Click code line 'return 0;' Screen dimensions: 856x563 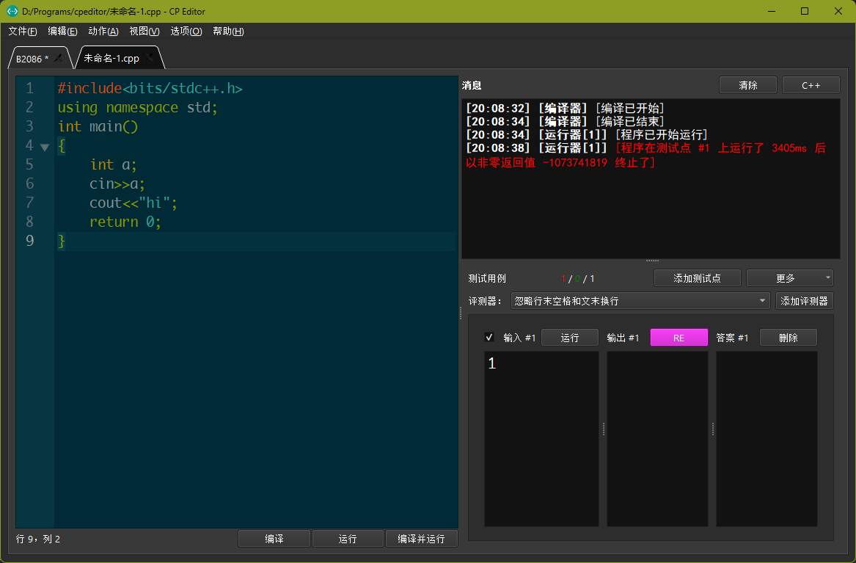[x=125, y=222]
